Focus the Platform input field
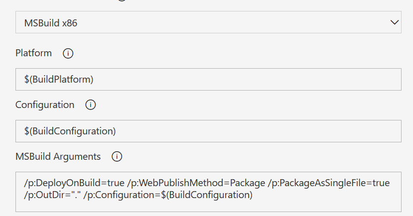This screenshot has height=216, width=413. point(208,80)
